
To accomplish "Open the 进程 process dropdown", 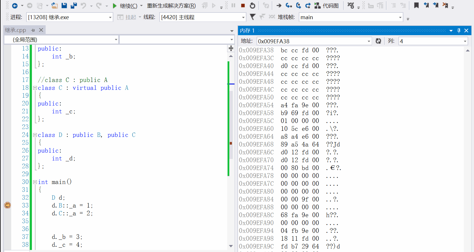I will tap(110, 17).
